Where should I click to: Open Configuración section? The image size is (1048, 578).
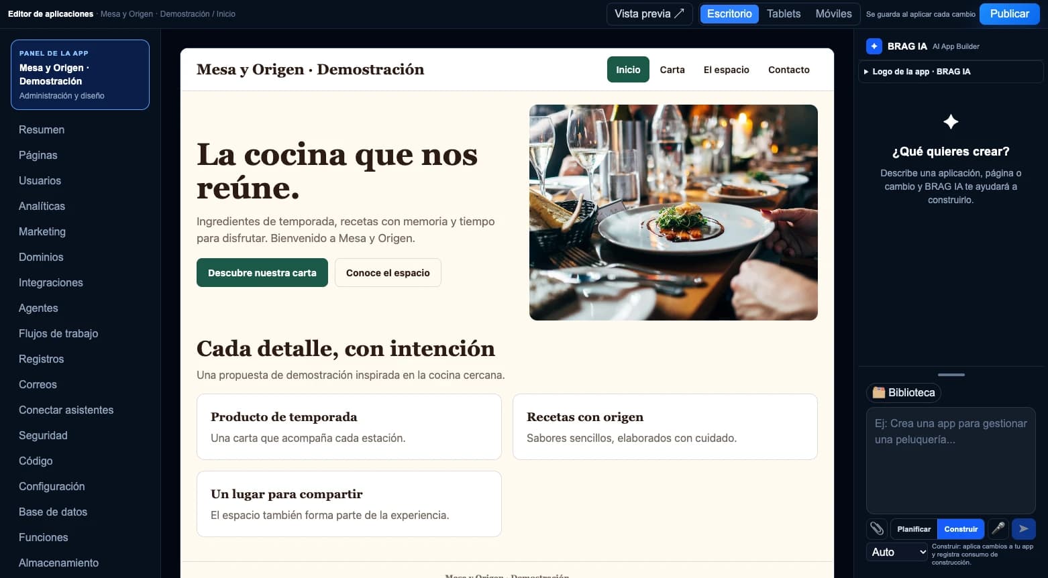click(52, 487)
